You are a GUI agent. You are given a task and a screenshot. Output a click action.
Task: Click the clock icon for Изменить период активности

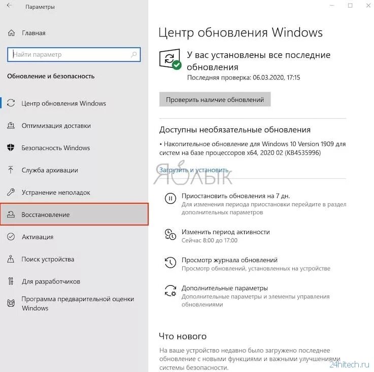click(x=171, y=234)
